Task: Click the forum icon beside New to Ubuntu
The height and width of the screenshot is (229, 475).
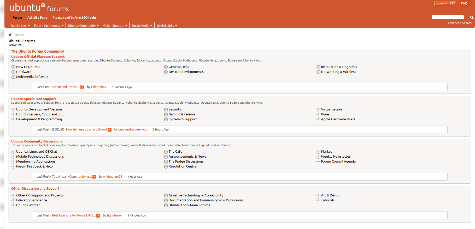Action: (13, 67)
